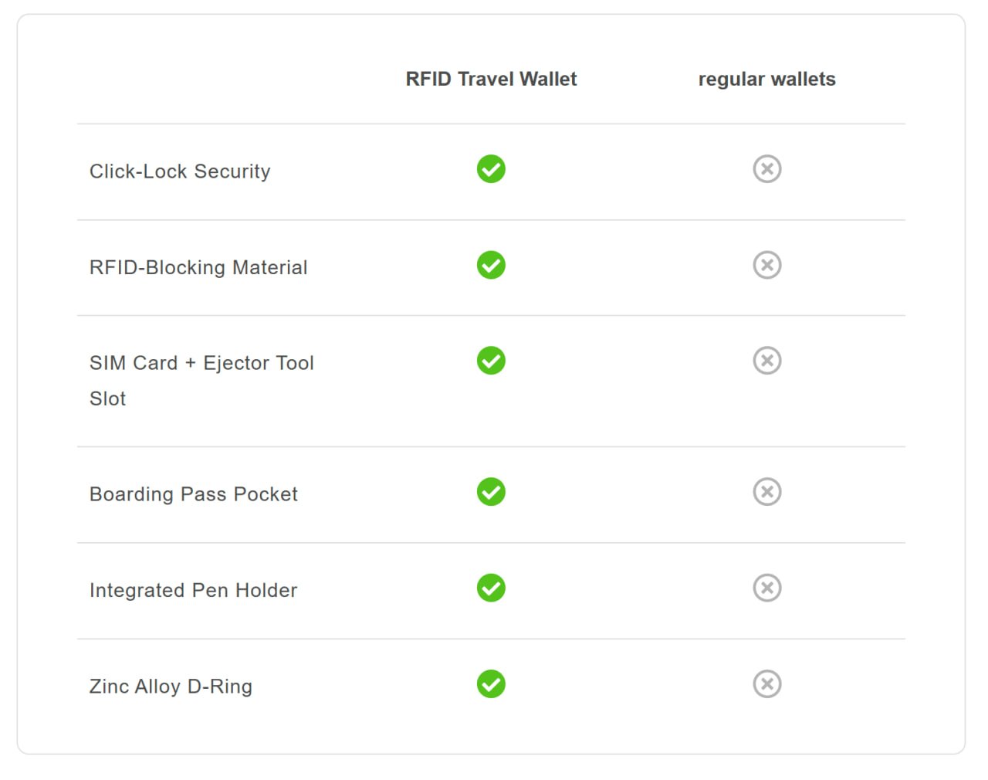Click green checkmark for Click-Lock Security
Screen dimensions: 988x780
click(491, 169)
